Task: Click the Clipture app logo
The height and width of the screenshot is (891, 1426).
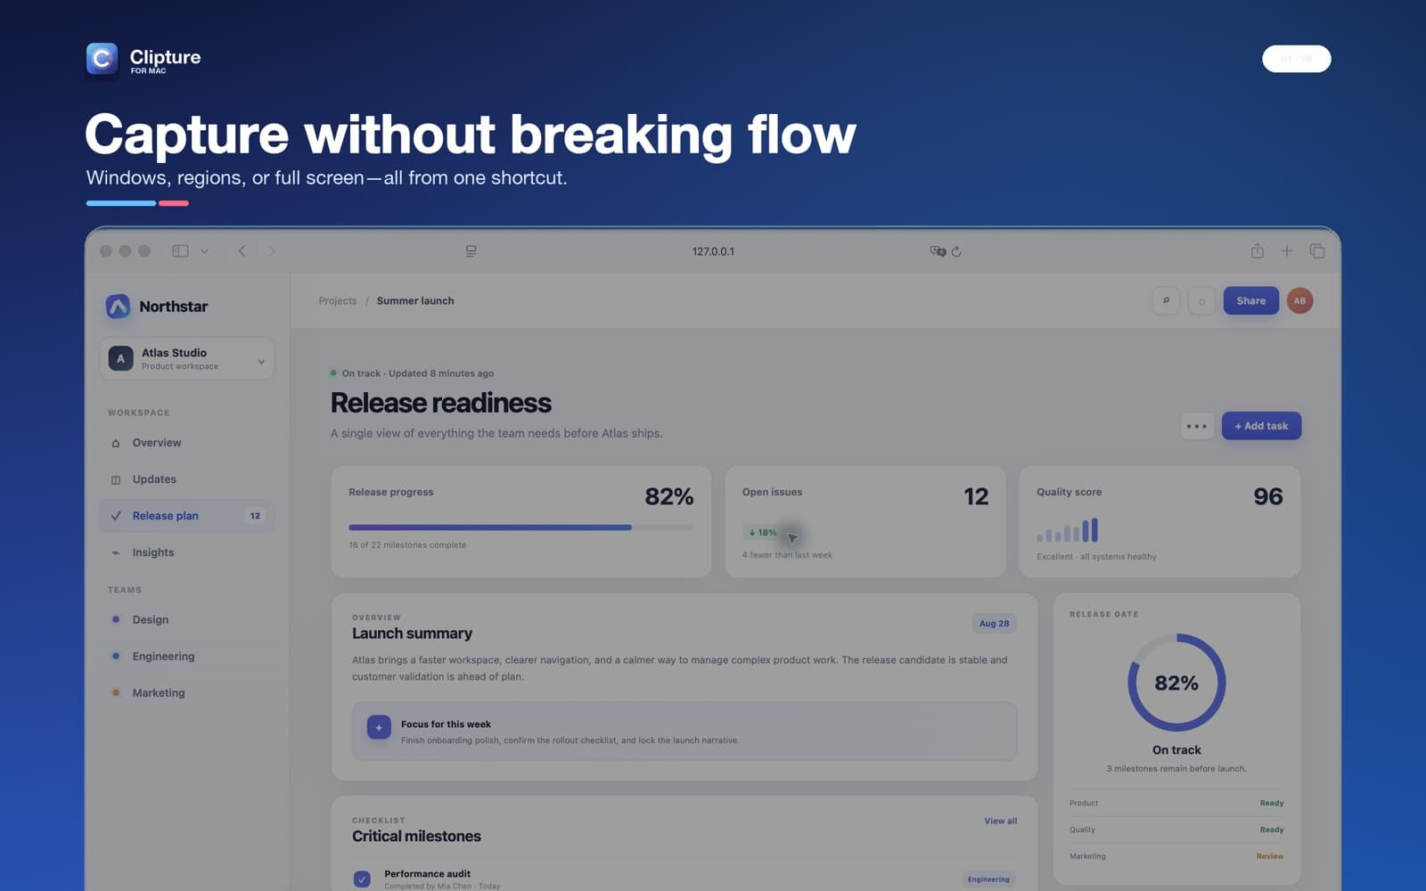Action: coord(102,59)
